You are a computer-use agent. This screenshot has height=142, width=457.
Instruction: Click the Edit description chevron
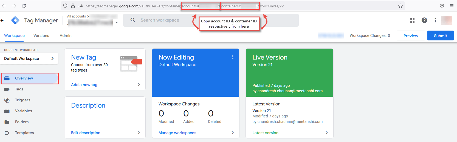point(139,133)
